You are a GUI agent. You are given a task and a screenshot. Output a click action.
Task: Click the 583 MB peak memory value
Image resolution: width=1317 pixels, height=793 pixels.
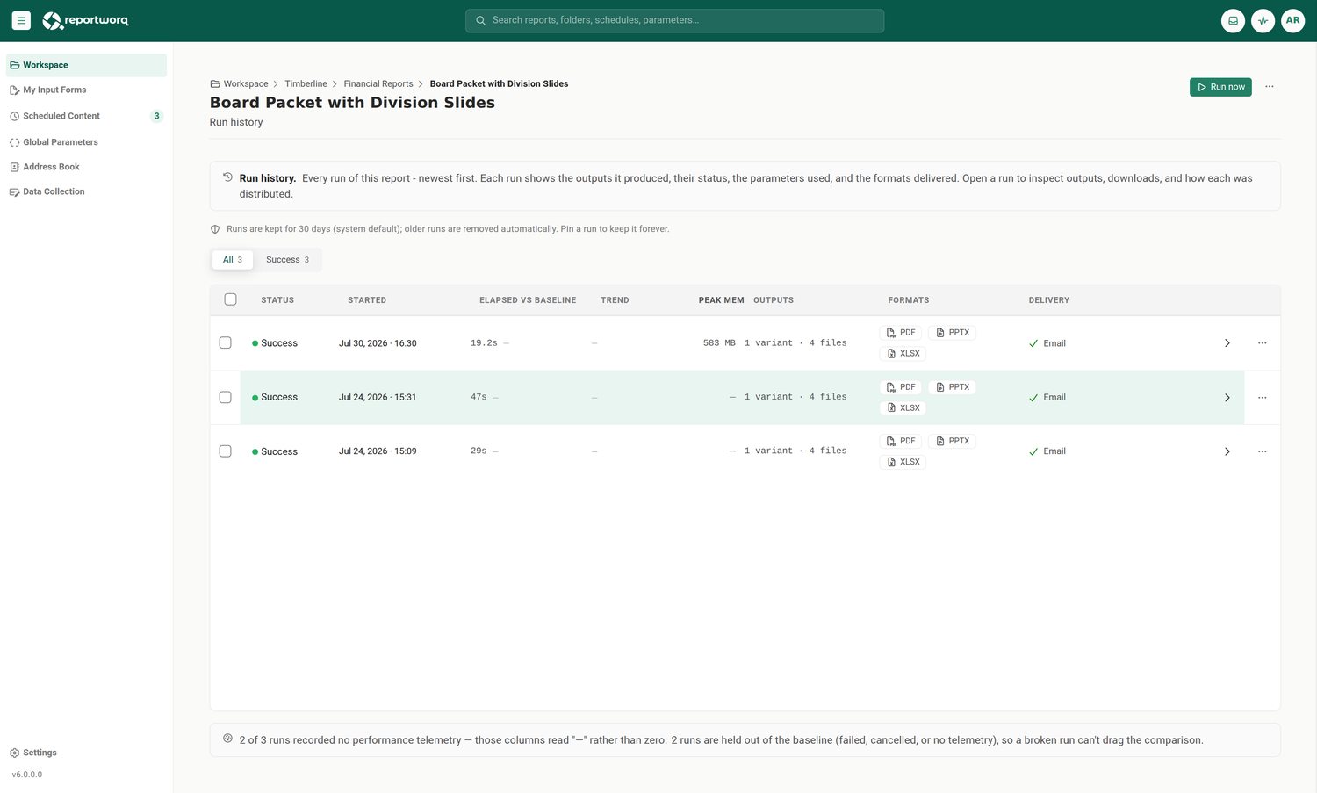pos(719,343)
